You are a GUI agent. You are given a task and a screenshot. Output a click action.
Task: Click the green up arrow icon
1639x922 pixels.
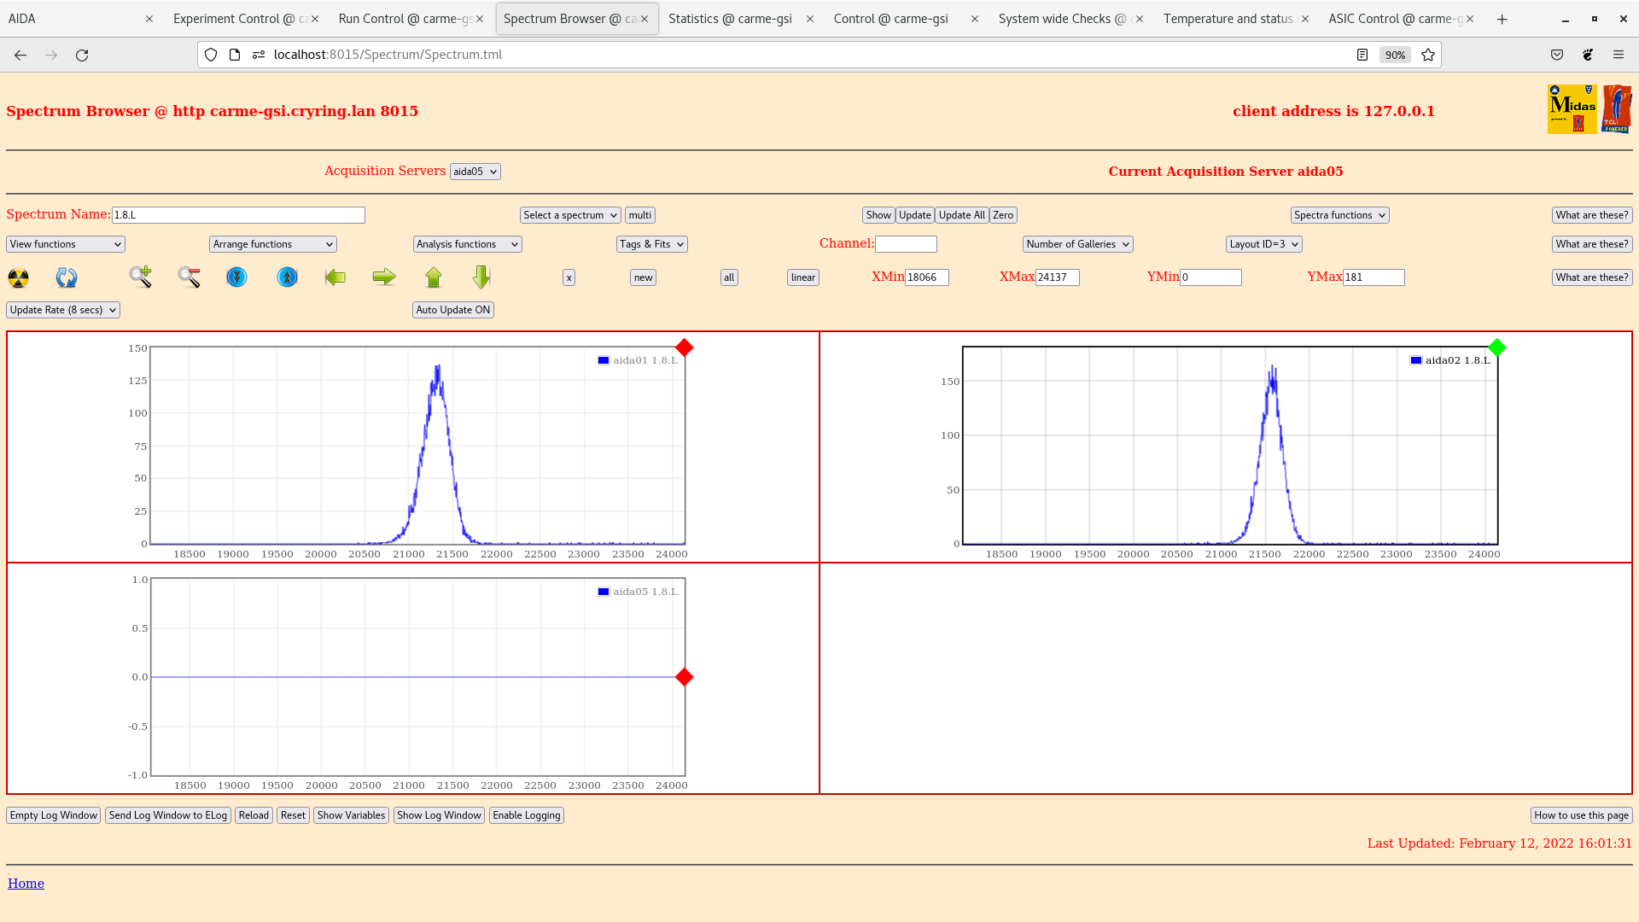point(434,277)
